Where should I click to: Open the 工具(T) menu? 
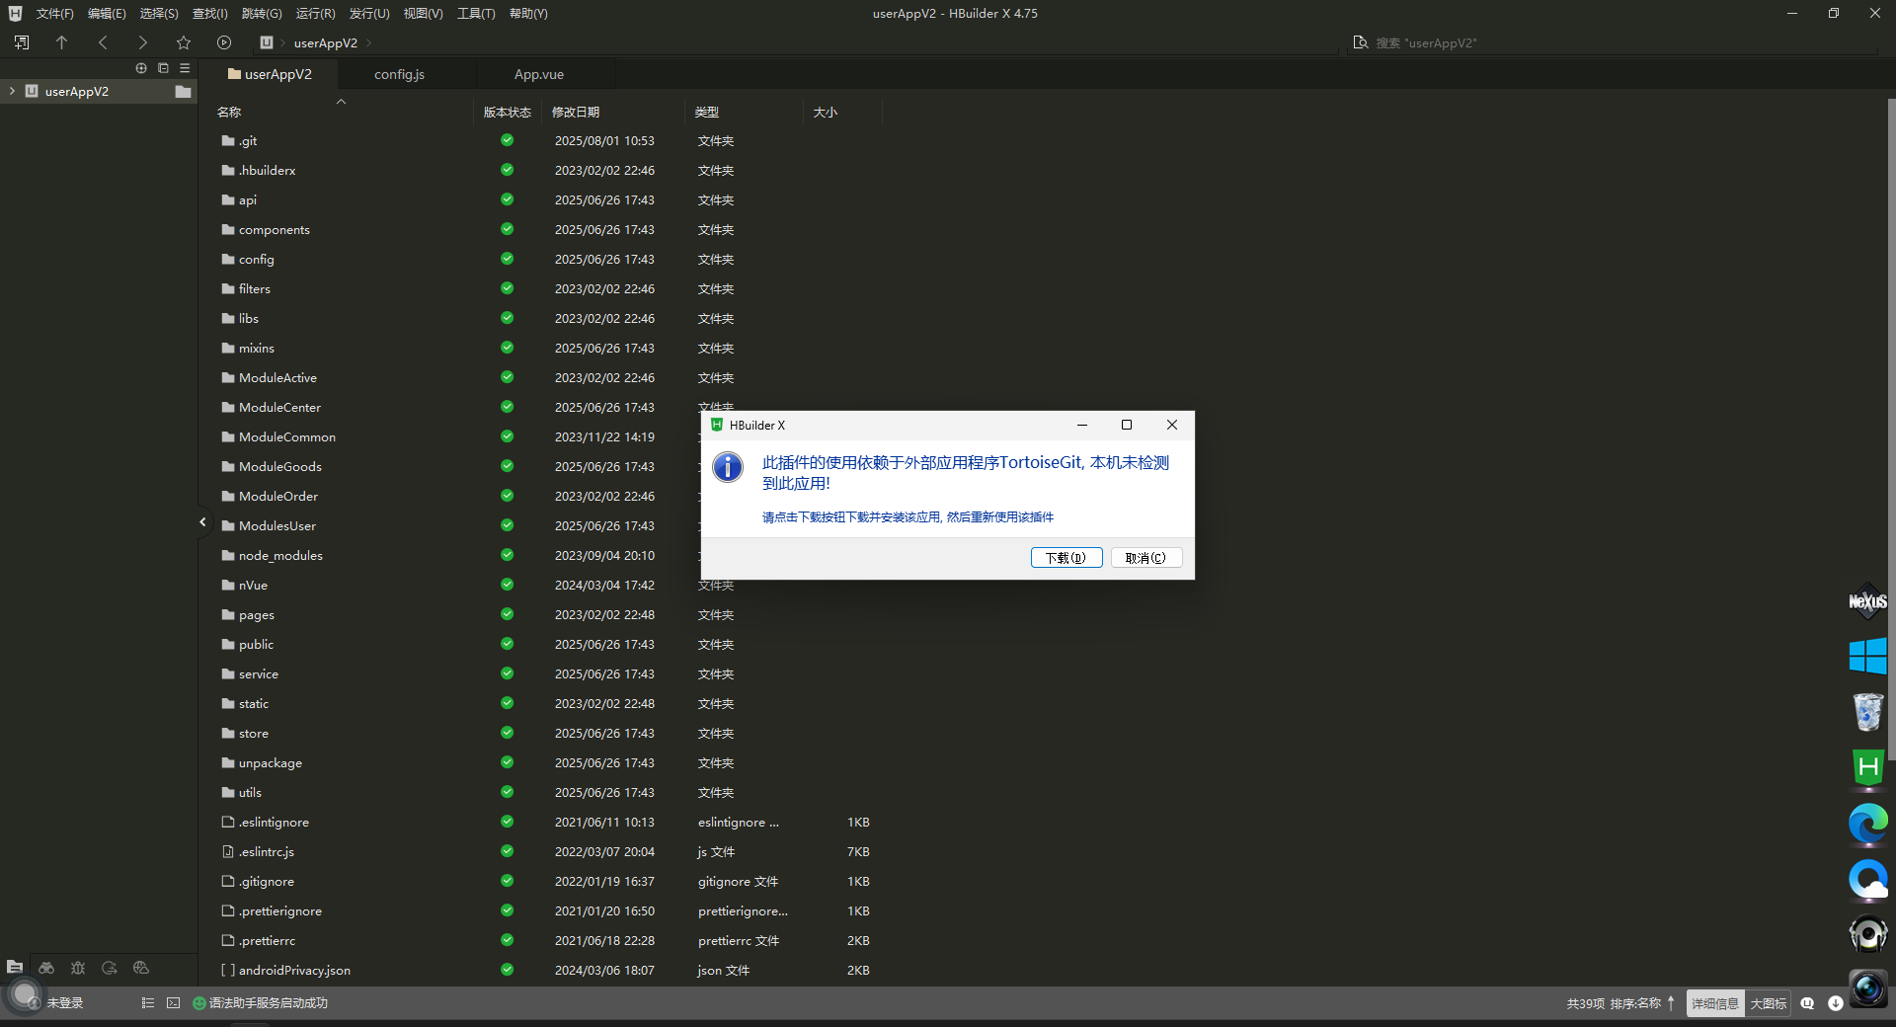pos(476,14)
